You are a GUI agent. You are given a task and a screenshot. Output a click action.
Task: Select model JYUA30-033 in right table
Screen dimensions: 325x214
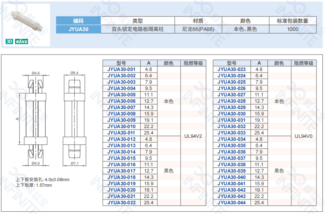click(x=231, y=133)
